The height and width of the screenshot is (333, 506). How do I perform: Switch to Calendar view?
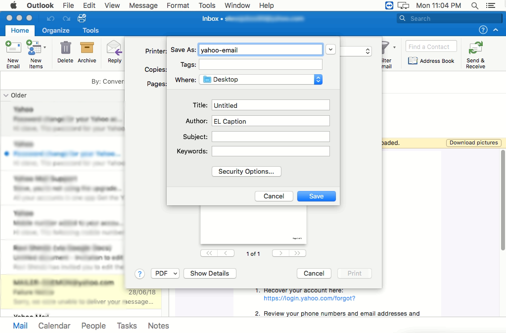pyautogui.click(x=54, y=326)
